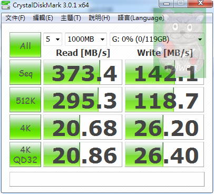The image size is (214, 194).
Task: Select 4K QD32 read result 20.86
Action: point(83,154)
